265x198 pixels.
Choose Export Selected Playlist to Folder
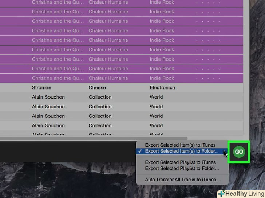(x=182, y=168)
